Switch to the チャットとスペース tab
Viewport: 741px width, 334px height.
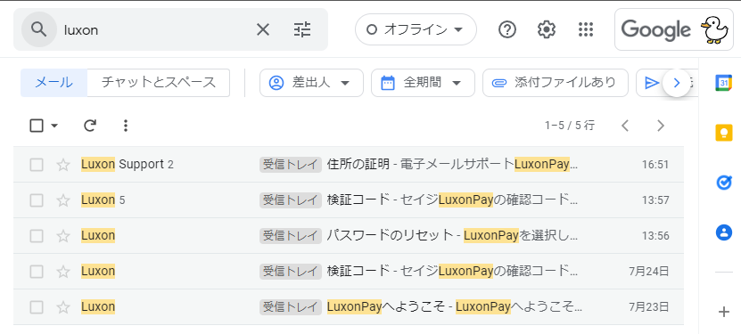coord(159,83)
